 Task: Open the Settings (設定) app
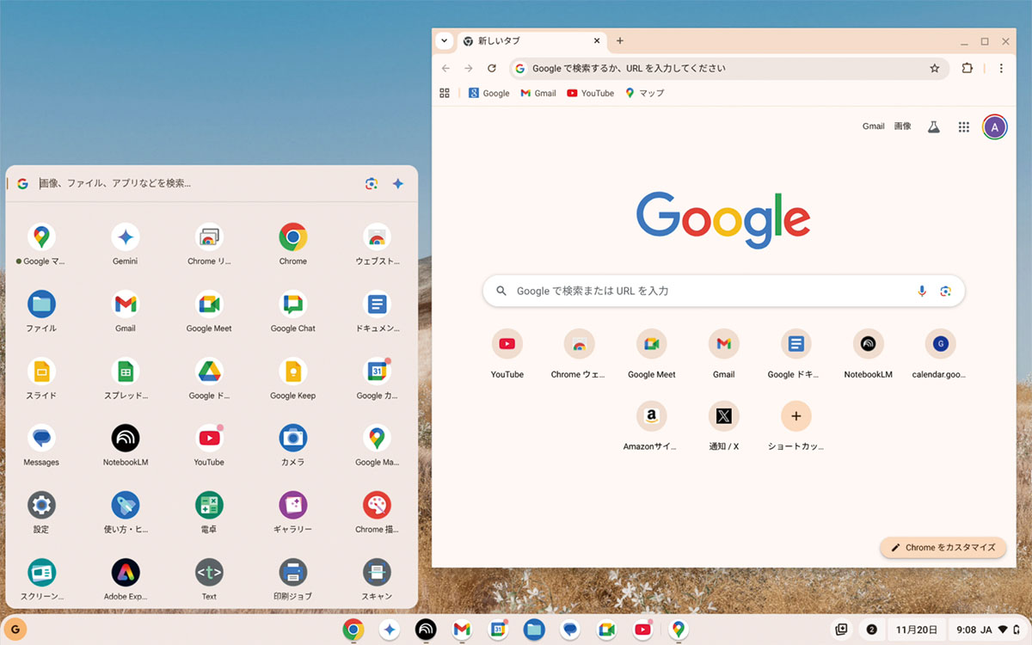[41, 506]
